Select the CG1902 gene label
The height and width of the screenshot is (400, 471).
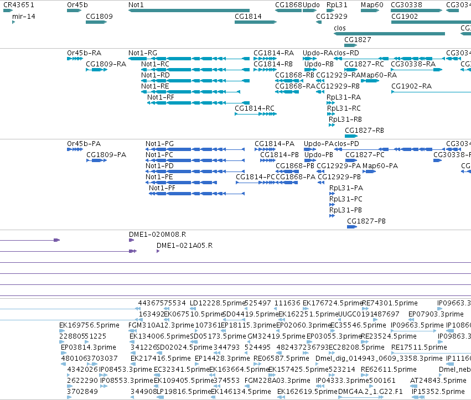click(x=405, y=16)
